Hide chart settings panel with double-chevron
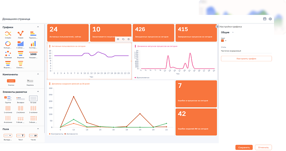This screenshot has height=151, width=286. click(217, 27)
